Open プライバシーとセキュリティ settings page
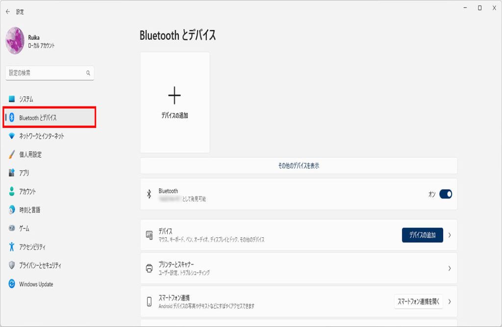Viewport: 502px width, 327px height. click(x=40, y=266)
